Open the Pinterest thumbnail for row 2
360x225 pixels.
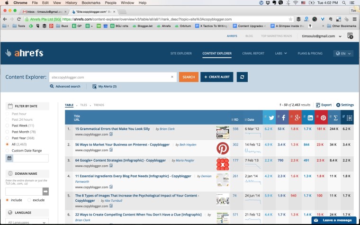(x=223, y=148)
